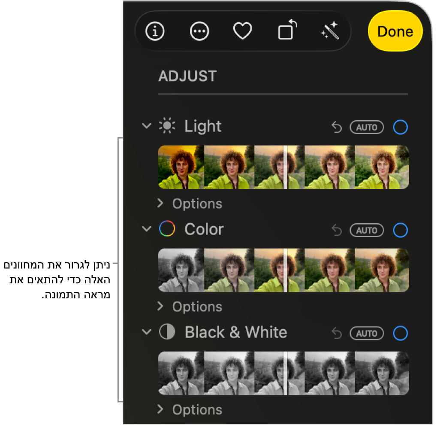Toggle the Black & White adjustment circle
This screenshot has height=425, width=437.
[400, 333]
